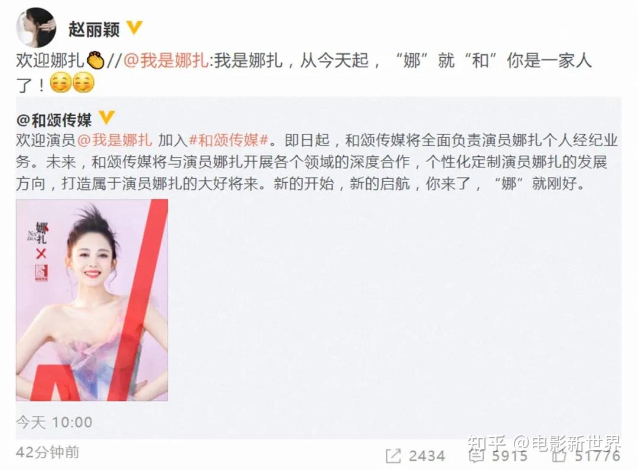638x470 pixels.
Task: Click the repost share icon
Action: 393,456
